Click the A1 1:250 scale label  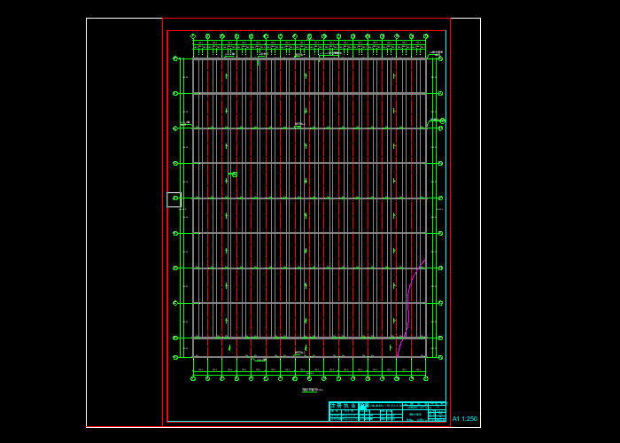pos(465,418)
